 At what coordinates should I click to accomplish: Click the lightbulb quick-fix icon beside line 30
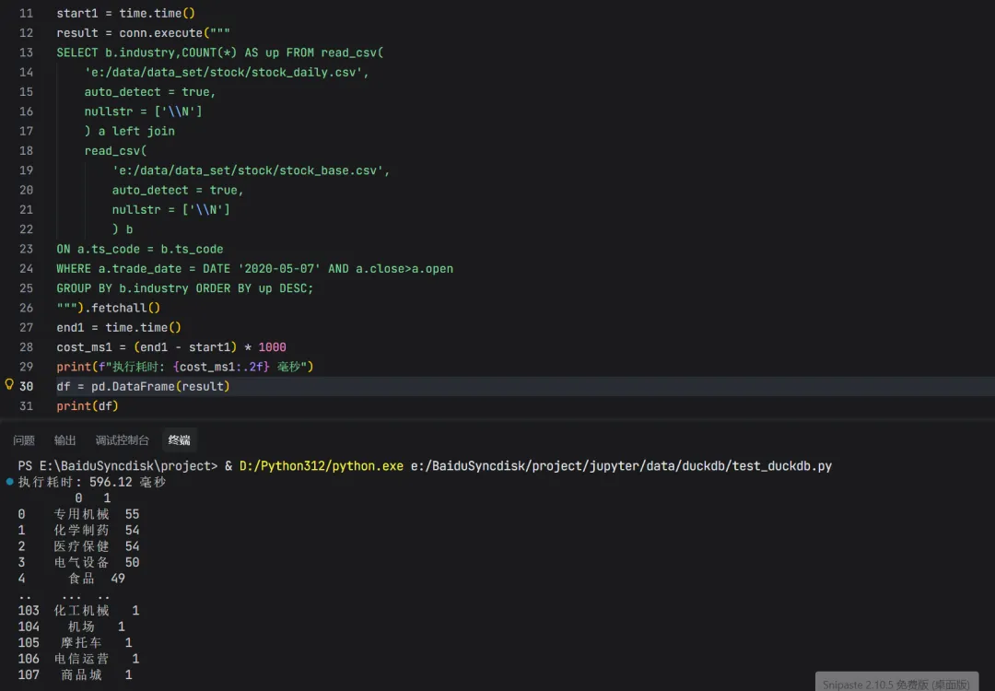(x=7, y=386)
